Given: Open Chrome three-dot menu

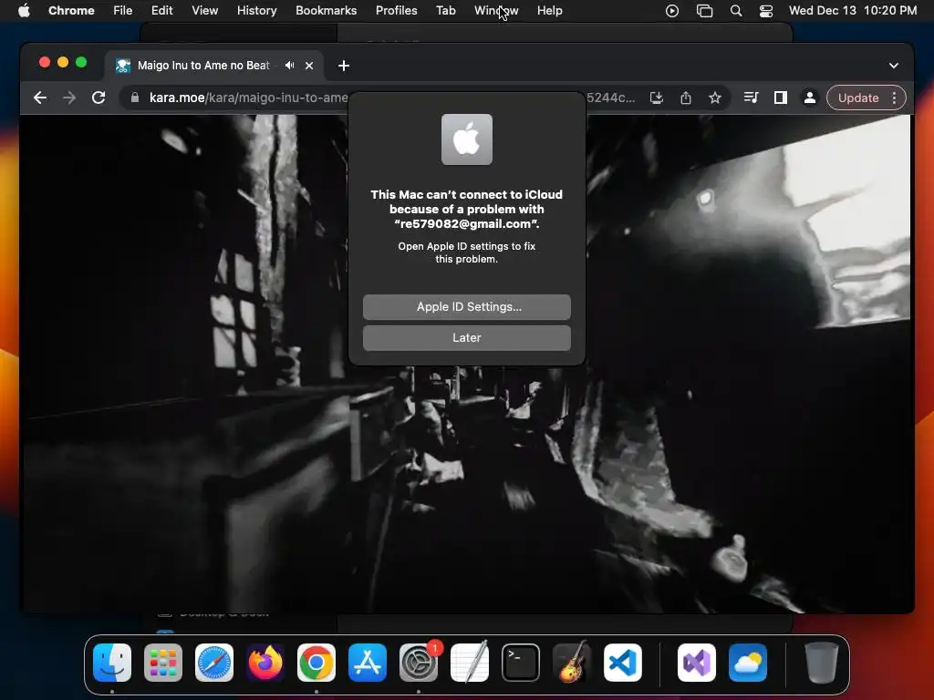Looking at the screenshot, I should [x=894, y=98].
